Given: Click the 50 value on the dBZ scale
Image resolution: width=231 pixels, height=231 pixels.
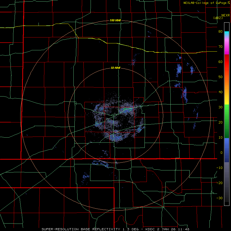Looking at the screenshot, I should 220,77.
